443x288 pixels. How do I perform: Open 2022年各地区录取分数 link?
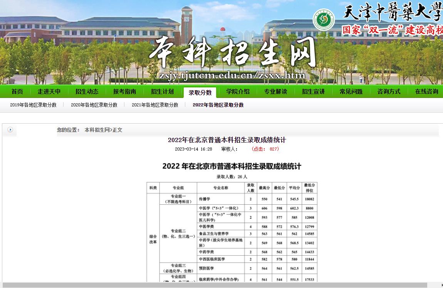[x=218, y=105]
